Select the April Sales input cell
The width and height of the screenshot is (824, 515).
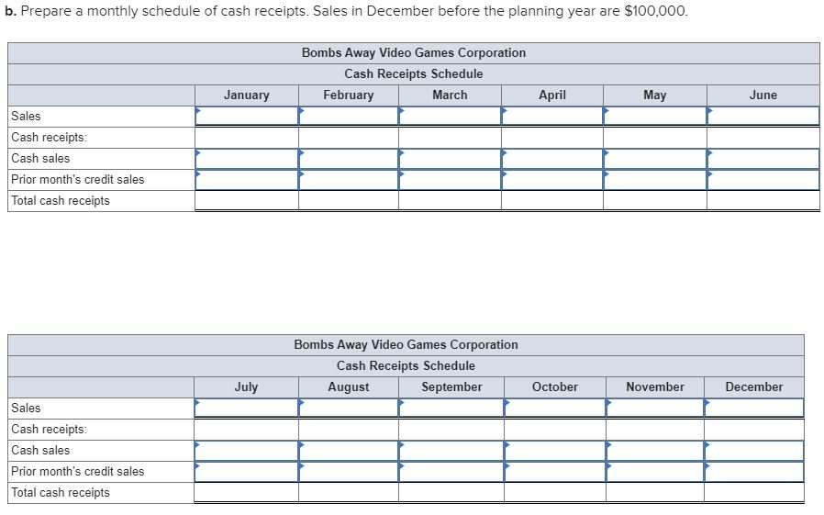click(552, 116)
